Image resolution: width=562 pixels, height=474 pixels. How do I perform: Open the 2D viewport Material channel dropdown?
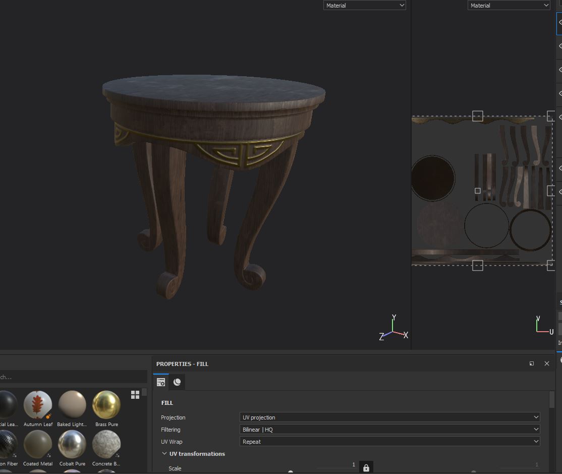[509, 6]
